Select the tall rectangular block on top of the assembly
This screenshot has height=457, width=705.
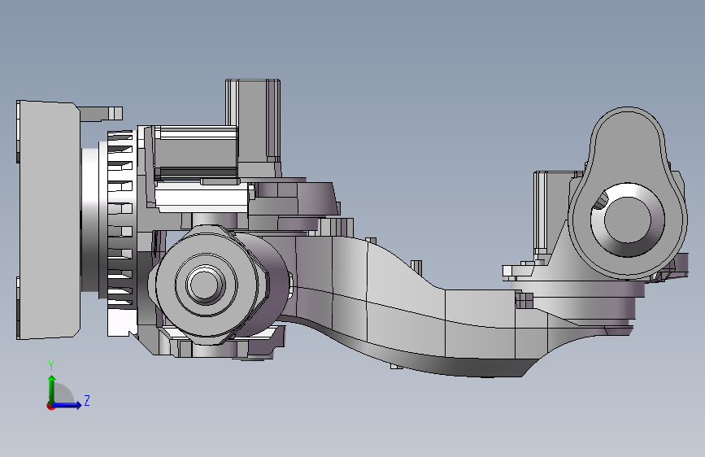253,120
